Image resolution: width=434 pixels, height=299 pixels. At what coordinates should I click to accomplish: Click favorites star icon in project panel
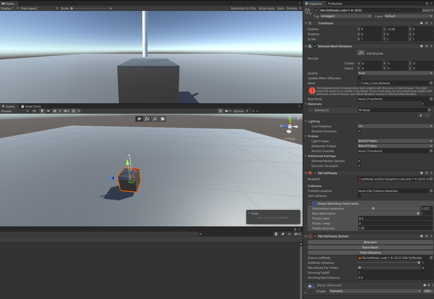pyautogui.click(x=290, y=234)
